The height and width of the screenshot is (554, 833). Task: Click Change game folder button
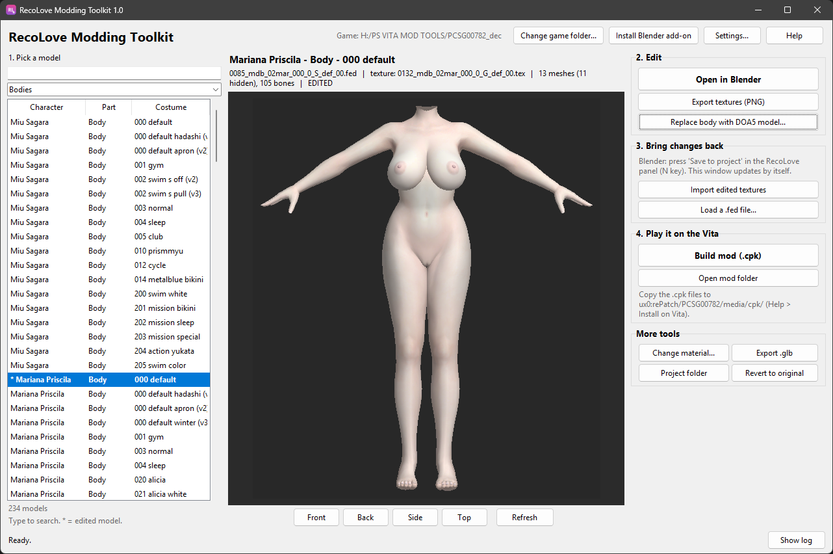(558, 36)
